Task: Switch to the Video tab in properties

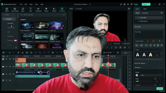Action: 145,9
